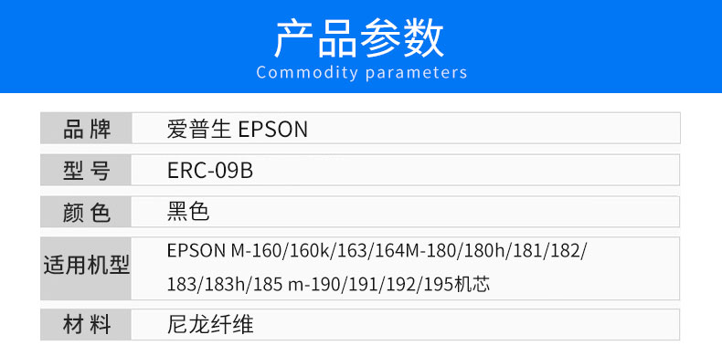Image resolution: width=722 pixels, height=356 pixels.
Task: Click the EPSON M-160/160k compatible models line
Action: point(377,252)
